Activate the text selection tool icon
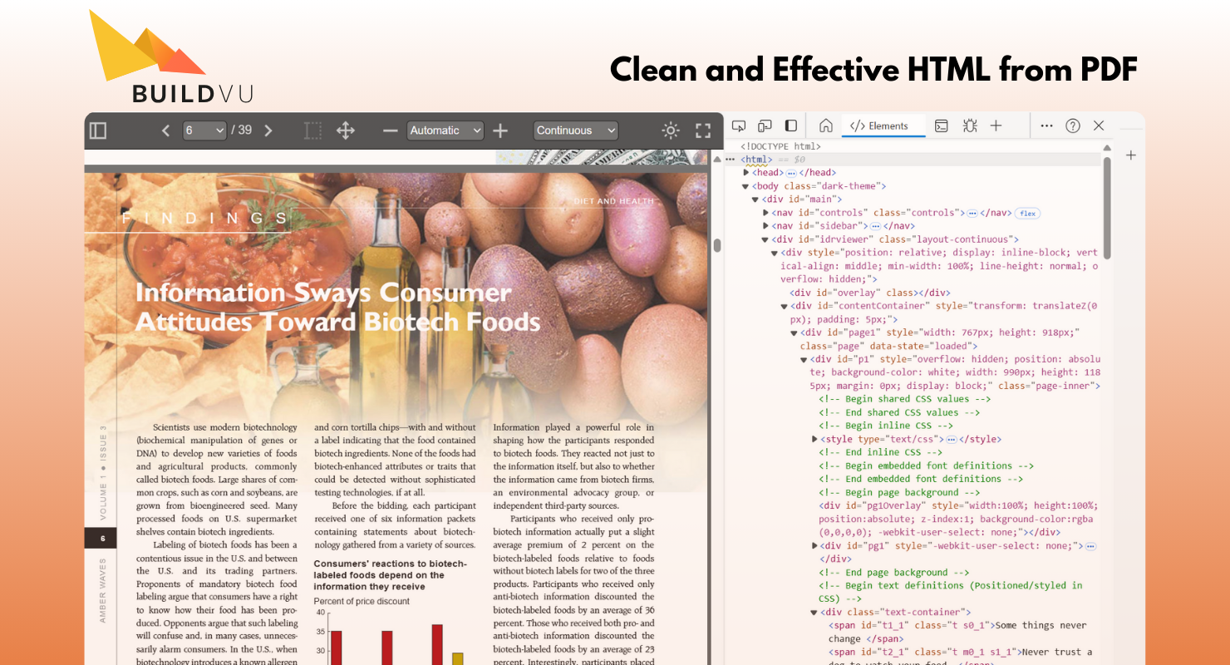Viewport: 1230px width, 665px height. click(x=312, y=131)
